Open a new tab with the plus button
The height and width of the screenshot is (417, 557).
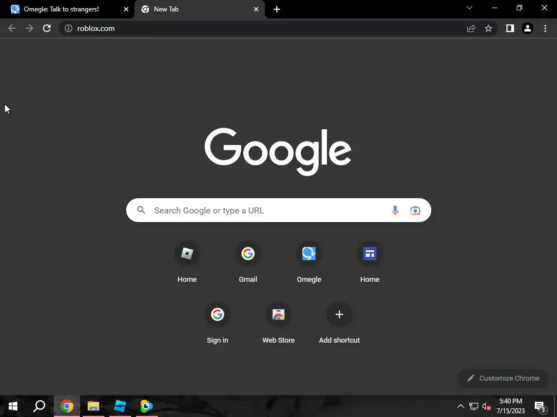[x=277, y=9]
